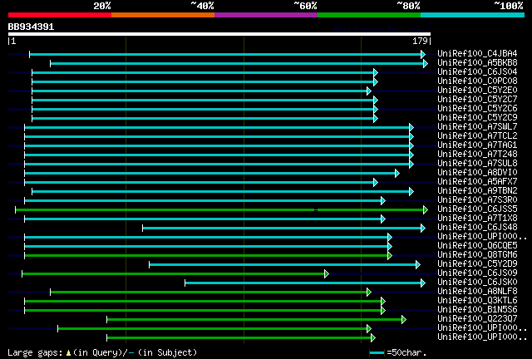Viewport: 532px width, 359px height.
Task: Select the UniRef100_A7TAG1 label
Action: click(x=477, y=145)
